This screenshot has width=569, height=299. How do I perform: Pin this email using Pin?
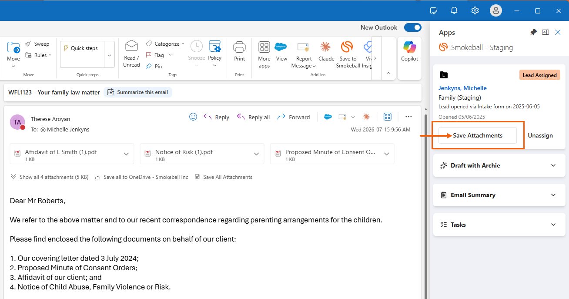154,66
